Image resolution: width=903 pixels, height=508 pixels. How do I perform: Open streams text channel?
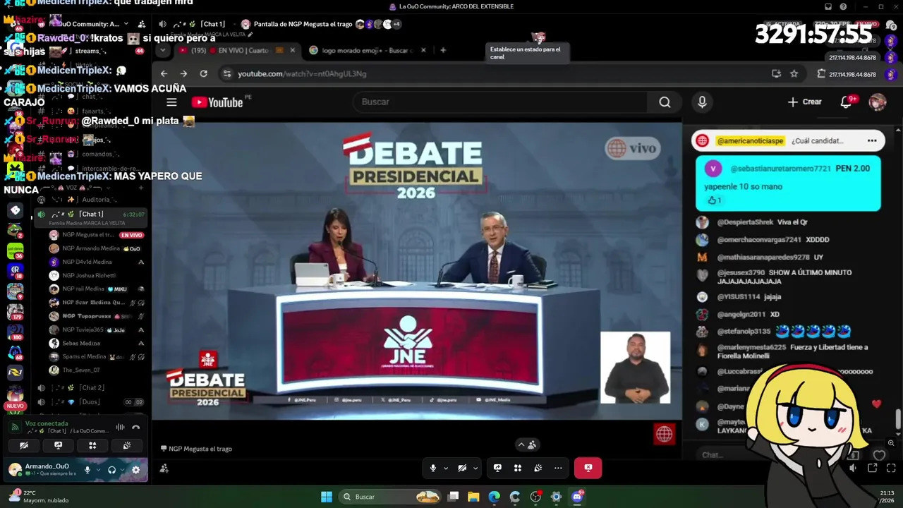[90, 51]
